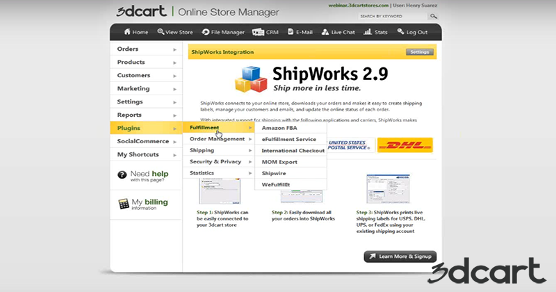
Task: Click the search magnifier button
Action: coord(434,15)
